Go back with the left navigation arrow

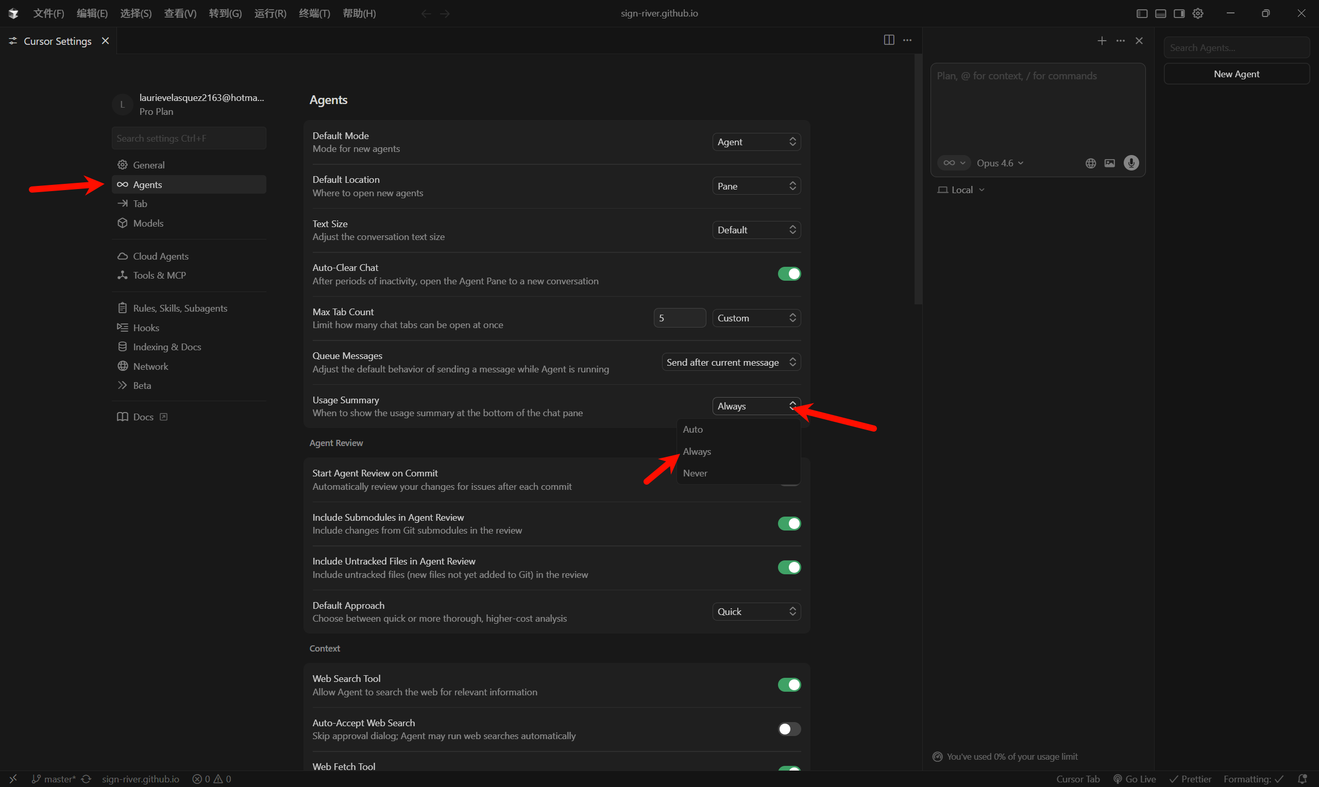click(x=426, y=13)
